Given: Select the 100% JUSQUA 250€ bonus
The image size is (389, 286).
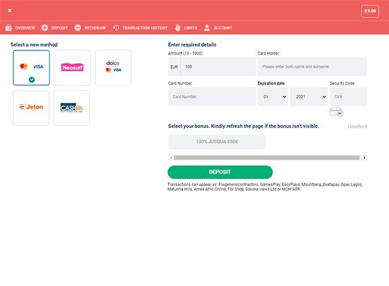Looking at the screenshot, I should click(217, 142).
